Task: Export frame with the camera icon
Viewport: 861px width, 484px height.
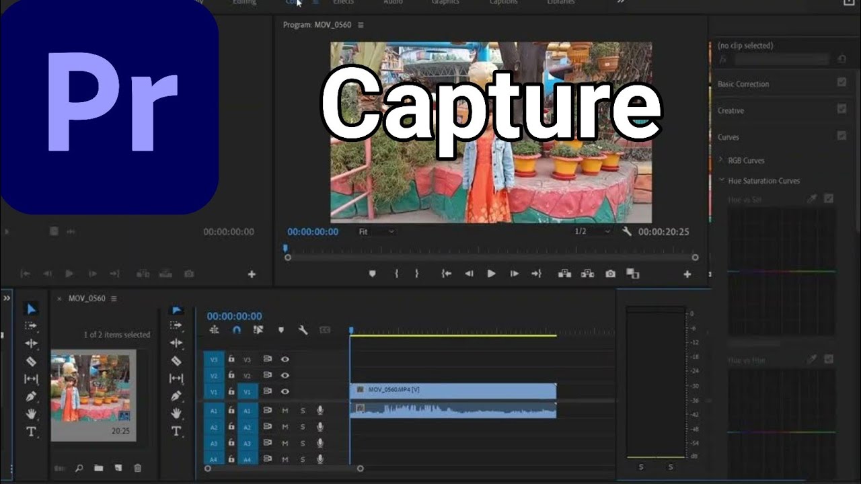Action: 610,274
